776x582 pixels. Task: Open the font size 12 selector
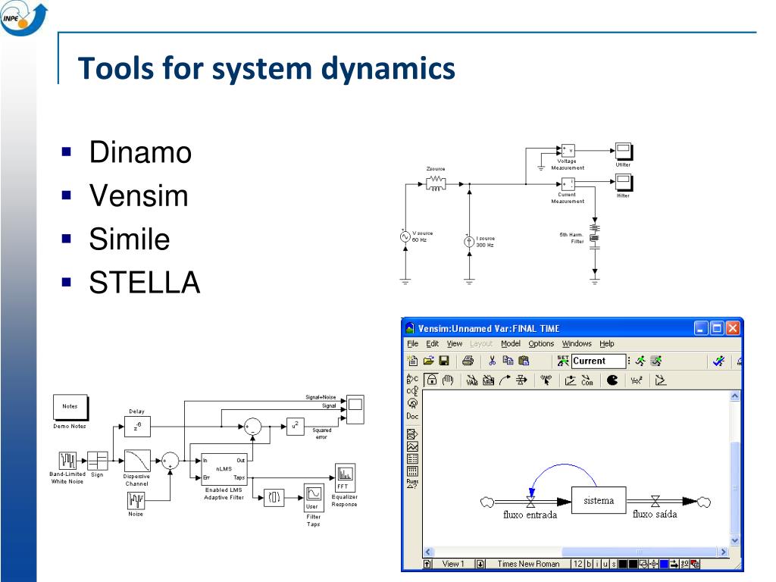(x=578, y=564)
